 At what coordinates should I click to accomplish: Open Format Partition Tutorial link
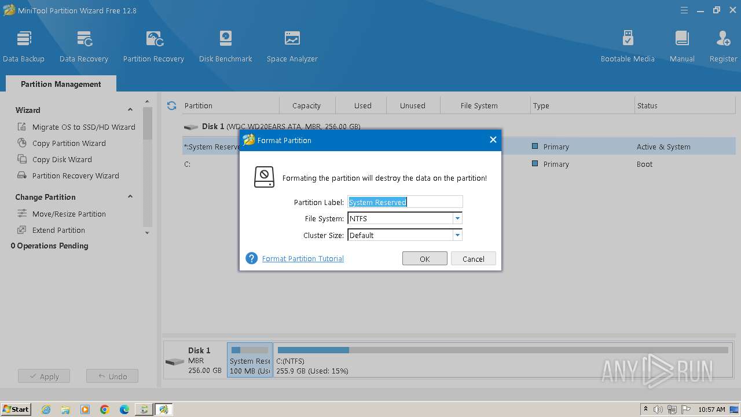[x=303, y=258]
